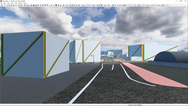
Task: Click the green anchor import icon
Action: (11, 5)
